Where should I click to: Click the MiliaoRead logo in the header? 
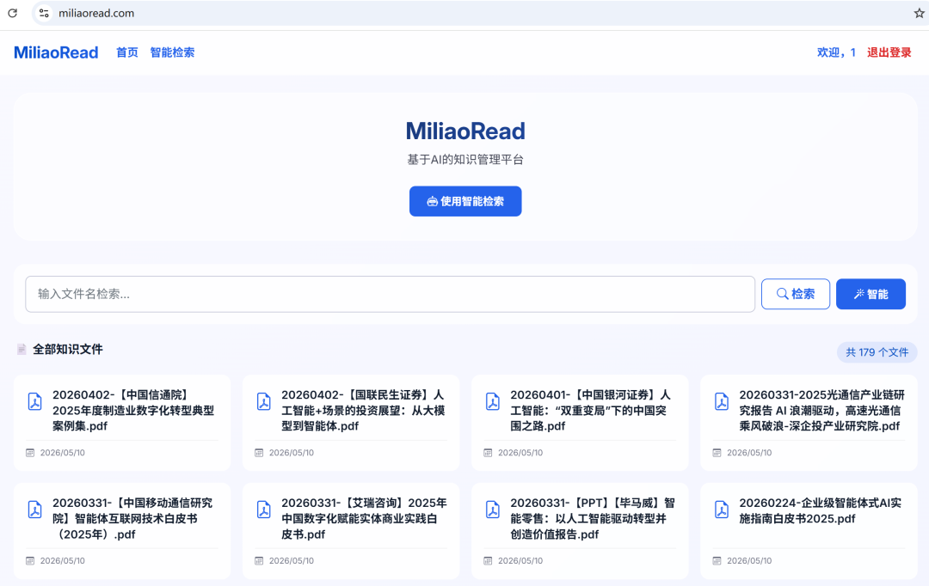[x=56, y=52]
